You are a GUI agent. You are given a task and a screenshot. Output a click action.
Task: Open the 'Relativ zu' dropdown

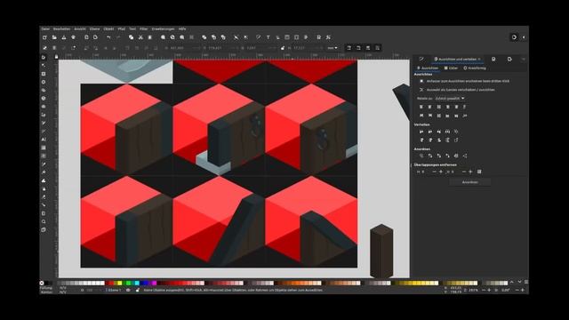(450, 99)
